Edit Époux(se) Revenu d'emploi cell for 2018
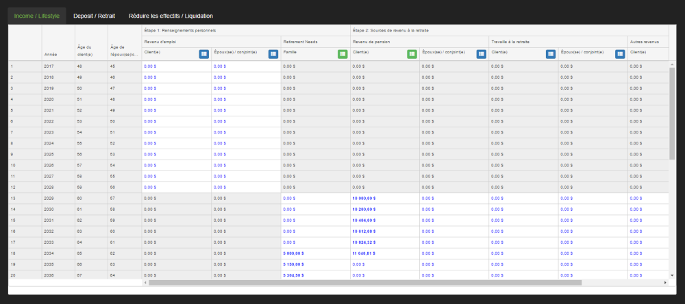The width and height of the screenshot is (685, 304). pos(246,77)
